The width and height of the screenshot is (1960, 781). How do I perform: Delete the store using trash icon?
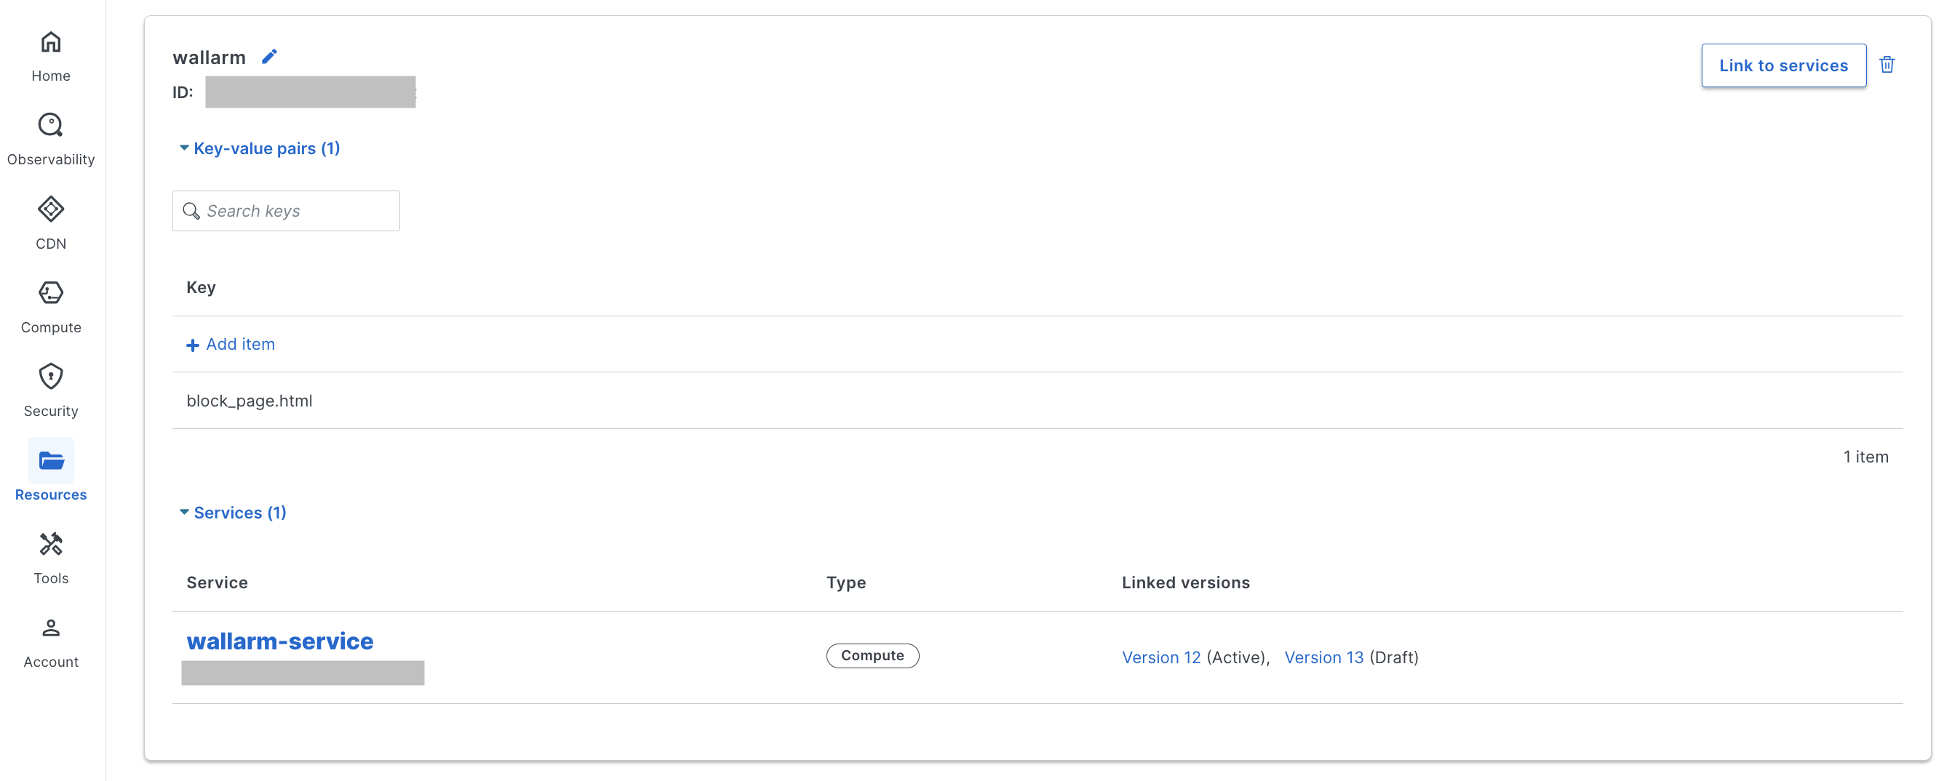pos(1887,65)
